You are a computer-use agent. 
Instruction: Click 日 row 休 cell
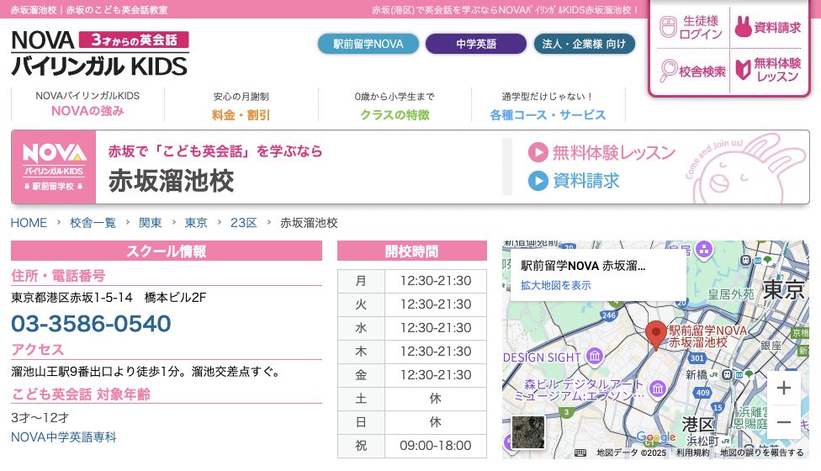click(x=436, y=422)
